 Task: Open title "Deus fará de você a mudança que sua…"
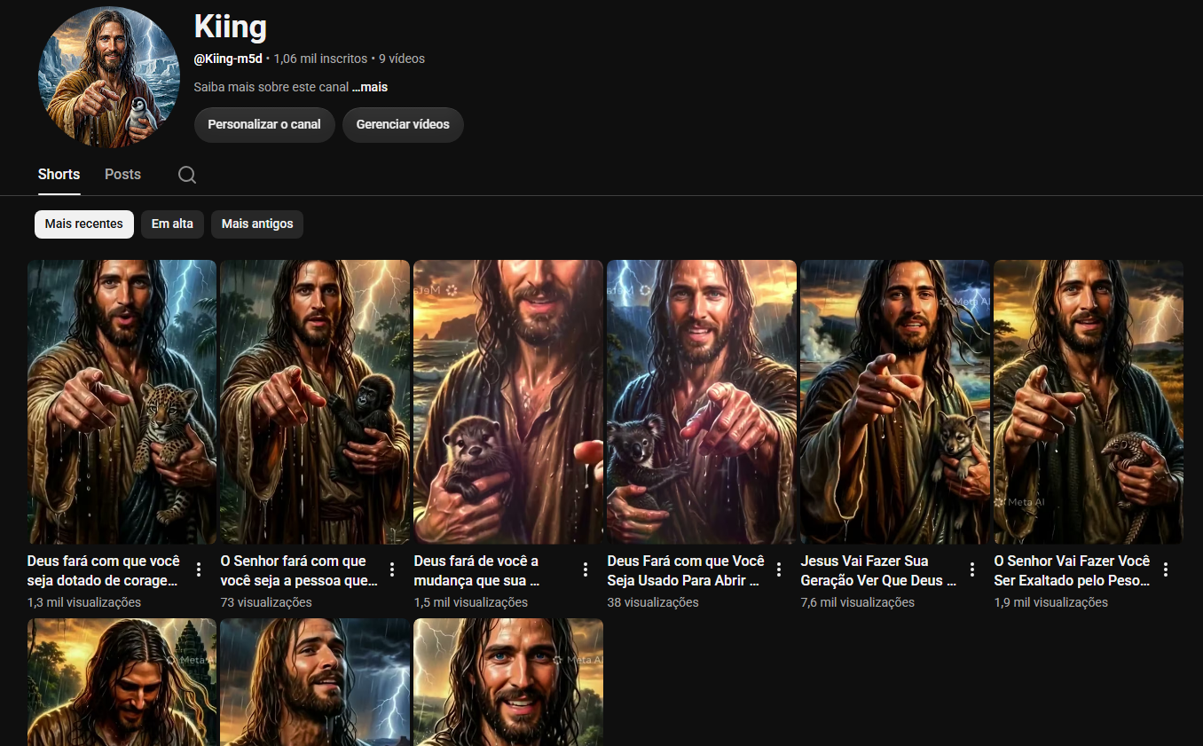click(x=477, y=570)
